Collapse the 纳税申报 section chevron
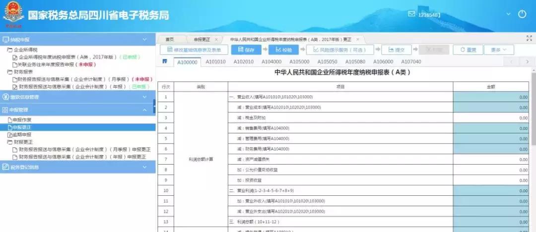This screenshot has height=232, width=536. (x=144, y=39)
